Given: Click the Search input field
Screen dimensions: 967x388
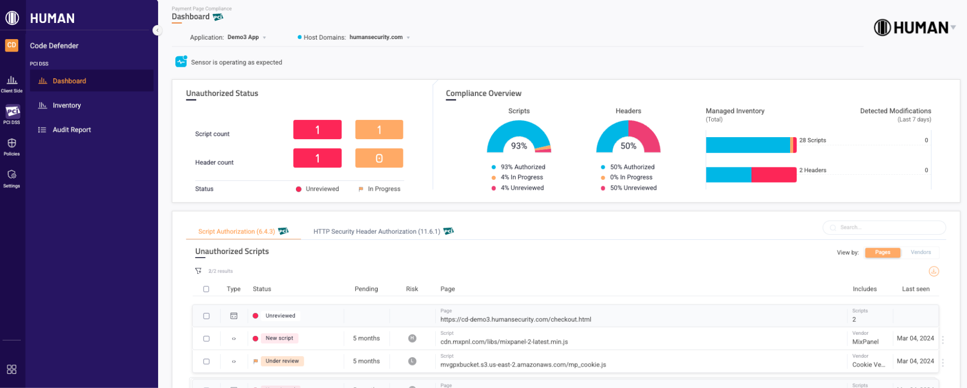Looking at the screenshot, I should pos(887,227).
